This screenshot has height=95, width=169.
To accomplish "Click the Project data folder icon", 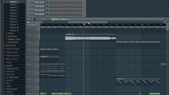I will coord(7,42).
